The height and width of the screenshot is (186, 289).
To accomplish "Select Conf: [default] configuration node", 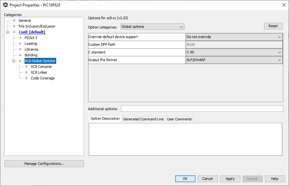I will 32,32.
